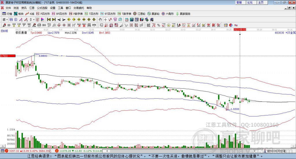Click the blue infinity icon
This screenshot has height=159, width=296.
coord(236,25)
